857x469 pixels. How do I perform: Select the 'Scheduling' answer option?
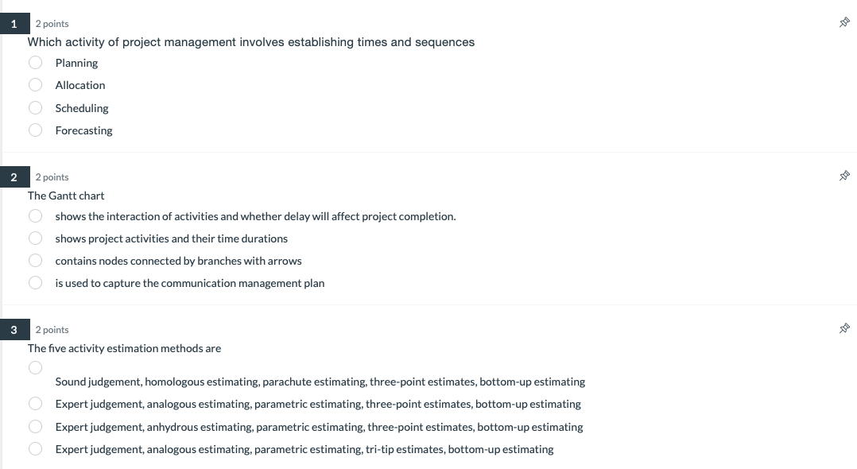(x=35, y=107)
